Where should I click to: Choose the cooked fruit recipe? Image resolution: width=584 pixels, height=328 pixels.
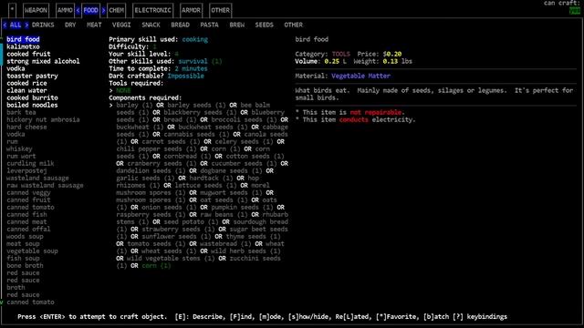[x=28, y=54]
